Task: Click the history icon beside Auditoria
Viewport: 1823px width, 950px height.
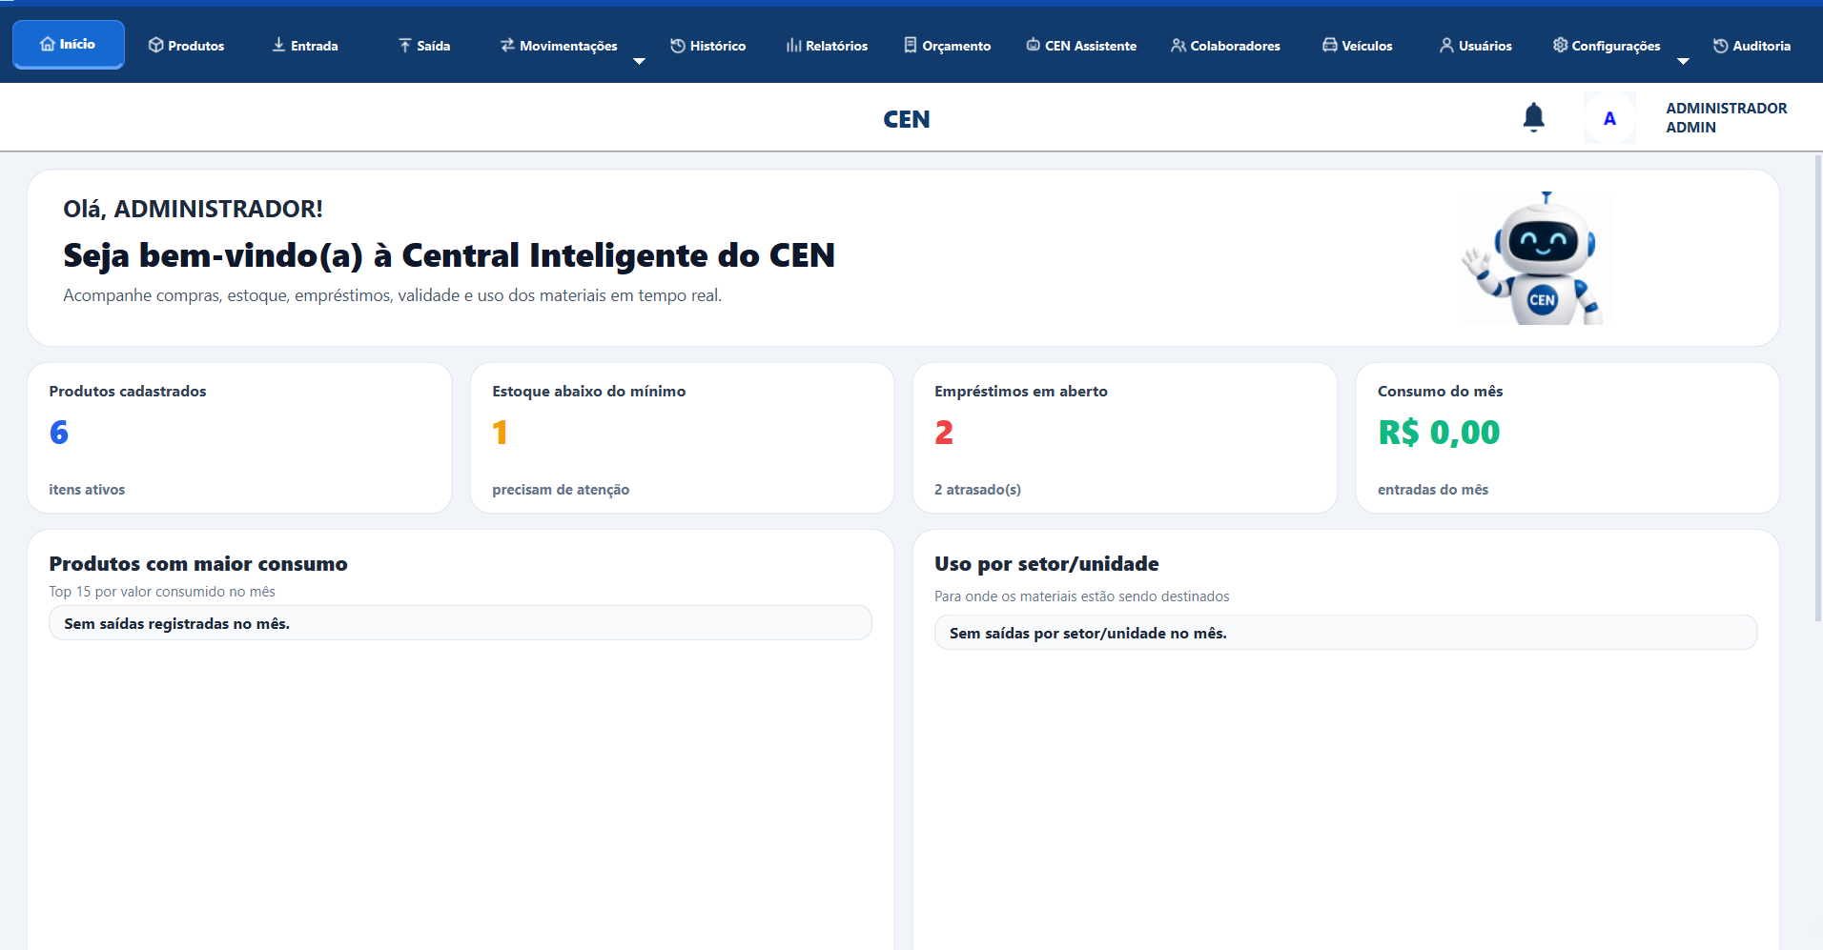Action: coord(1721,46)
